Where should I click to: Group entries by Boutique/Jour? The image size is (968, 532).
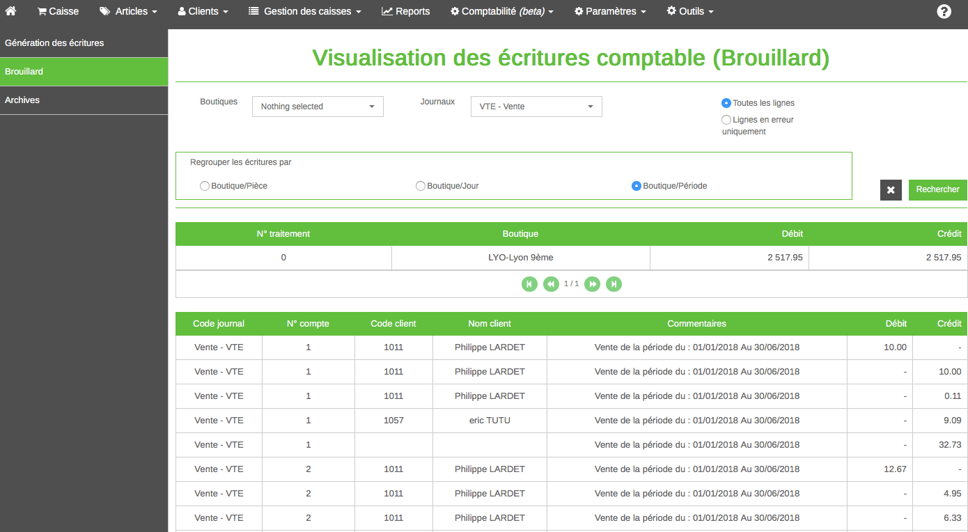(420, 186)
